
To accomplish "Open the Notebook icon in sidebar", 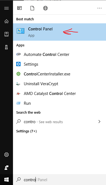I will click(6, 34).
